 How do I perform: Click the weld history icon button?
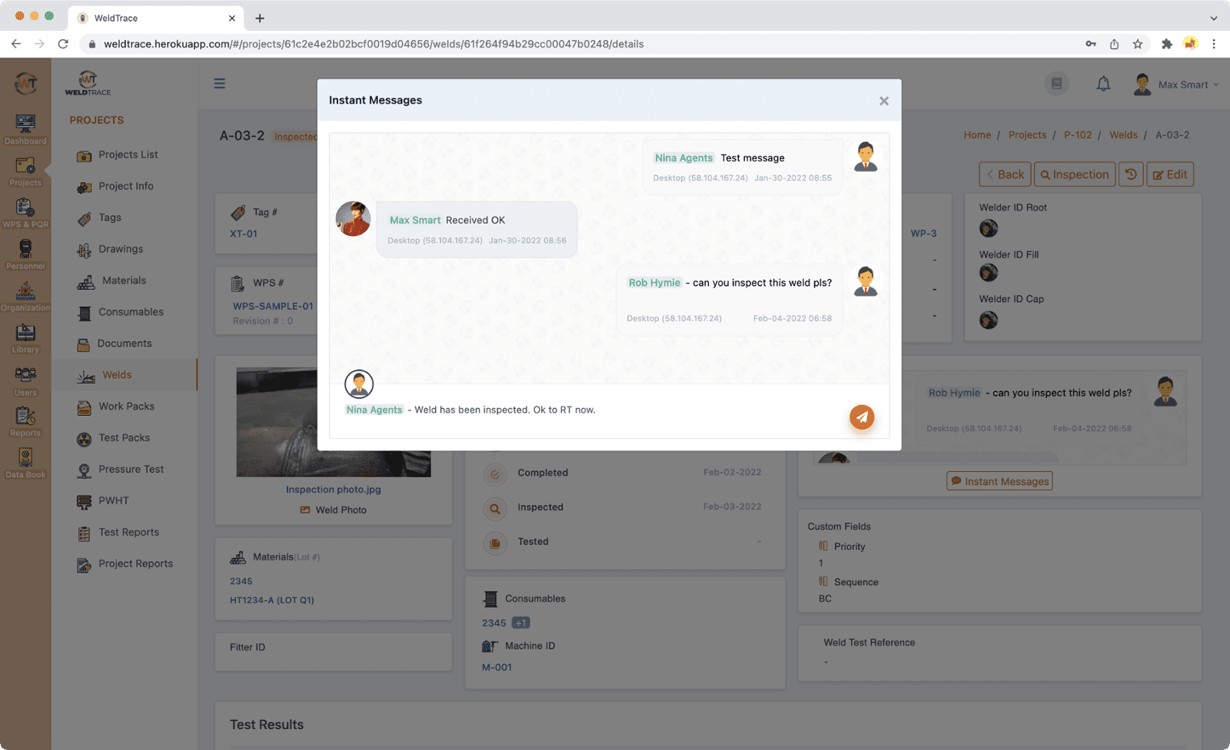coord(1131,174)
